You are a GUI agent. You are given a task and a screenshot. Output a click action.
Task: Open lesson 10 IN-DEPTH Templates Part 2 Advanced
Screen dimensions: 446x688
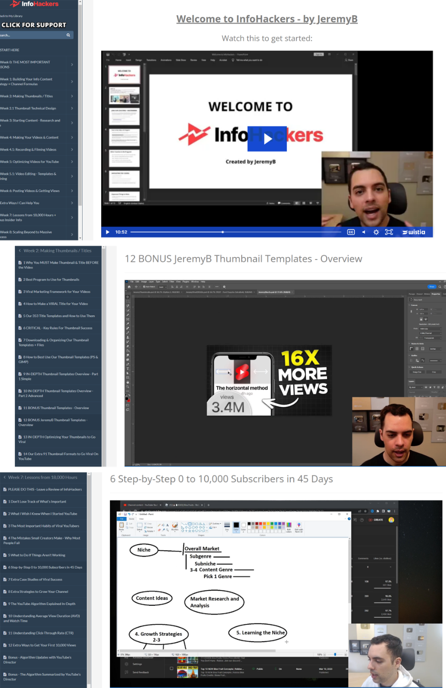[x=56, y=393]
